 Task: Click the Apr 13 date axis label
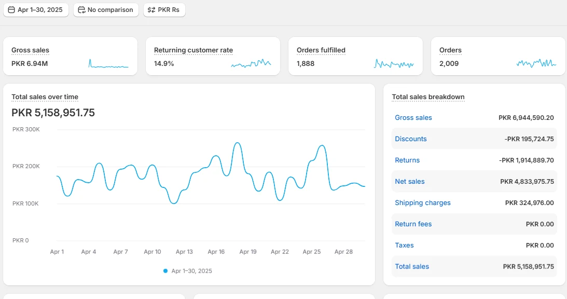pos(184,252)
